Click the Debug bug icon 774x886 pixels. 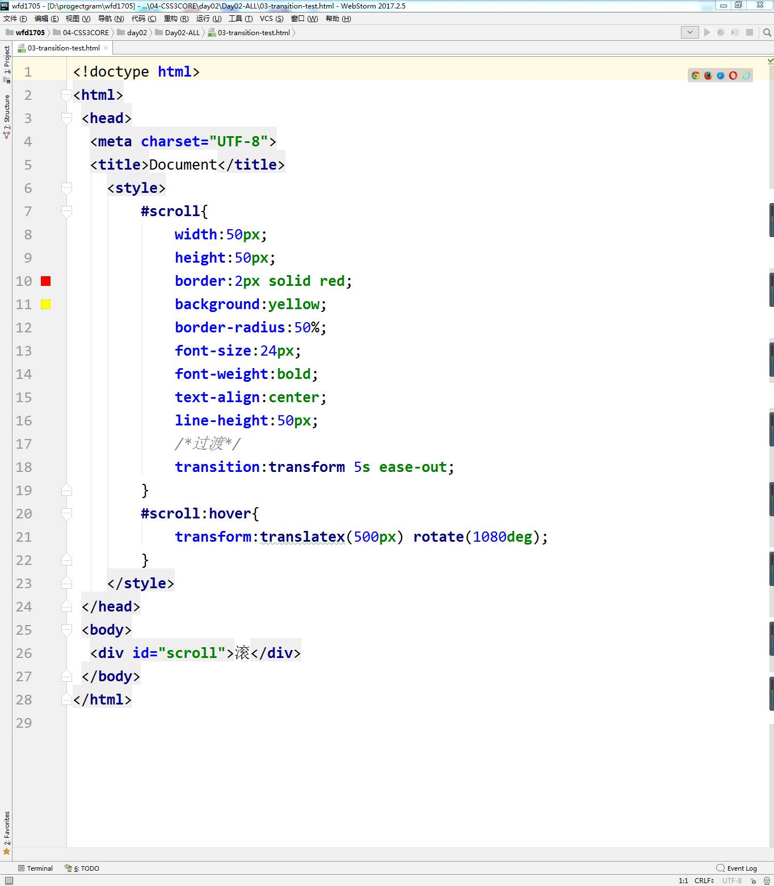(x=721, y=32)
